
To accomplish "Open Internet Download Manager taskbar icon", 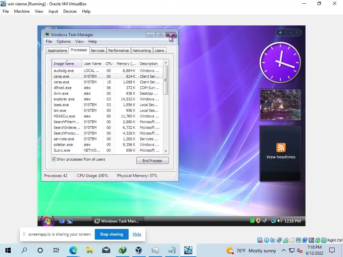I will point(123,250).
